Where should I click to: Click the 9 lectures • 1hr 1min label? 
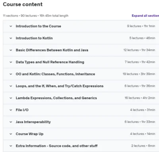[141, 26]
